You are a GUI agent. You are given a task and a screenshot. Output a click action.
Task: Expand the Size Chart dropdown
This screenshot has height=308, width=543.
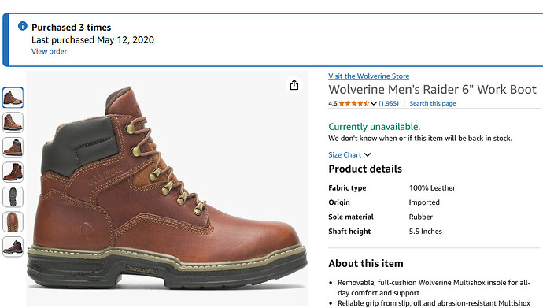pyautogui.click(x=349, y=155)
